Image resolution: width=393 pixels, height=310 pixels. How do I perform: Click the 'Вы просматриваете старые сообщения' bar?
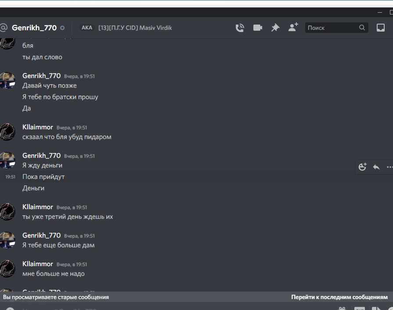[56, 297]
